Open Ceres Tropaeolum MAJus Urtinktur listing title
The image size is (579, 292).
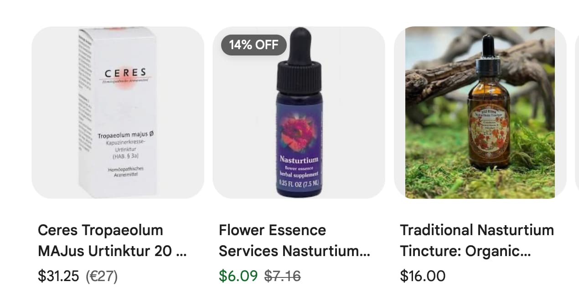coord(112,240)
